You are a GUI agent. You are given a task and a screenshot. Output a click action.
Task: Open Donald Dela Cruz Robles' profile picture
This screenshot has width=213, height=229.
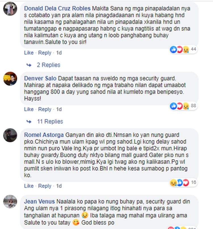10,9
